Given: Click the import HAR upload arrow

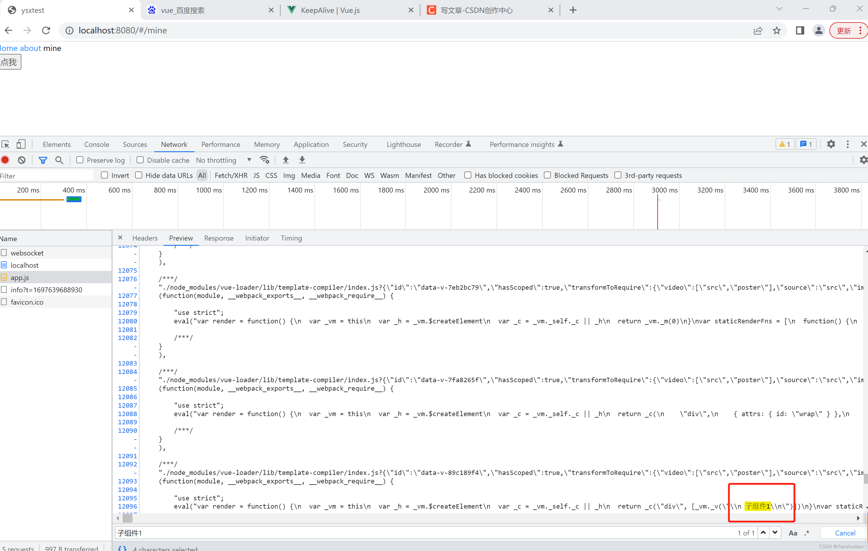Looking at the screenshot, I should (286, 160).
